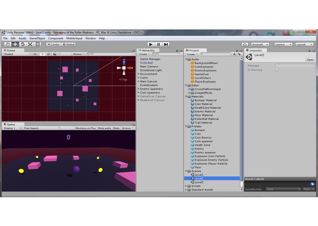This screenshot has height=226, width=318.
Task: Check the Is Warning checkbox
Action: coord(277,70)
